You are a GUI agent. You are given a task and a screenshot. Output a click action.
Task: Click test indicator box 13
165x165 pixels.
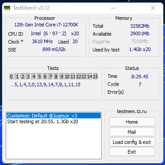(84, 77)
